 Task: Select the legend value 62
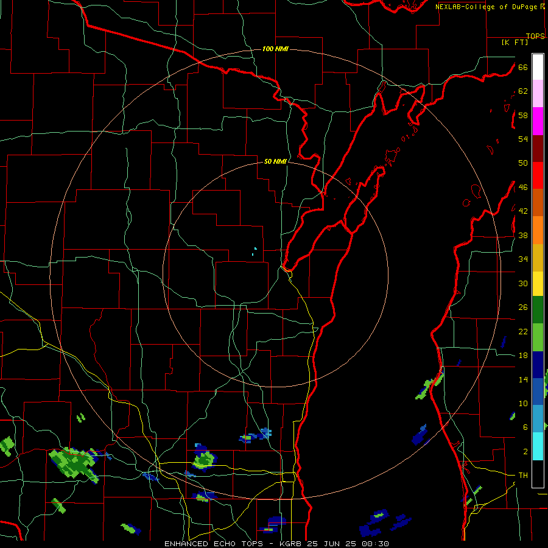[523, 91]
